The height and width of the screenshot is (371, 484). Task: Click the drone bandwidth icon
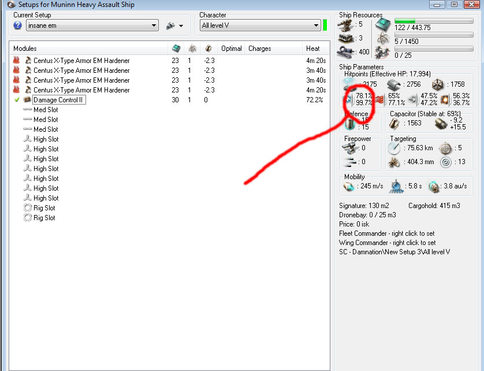[x=382, y=53]
